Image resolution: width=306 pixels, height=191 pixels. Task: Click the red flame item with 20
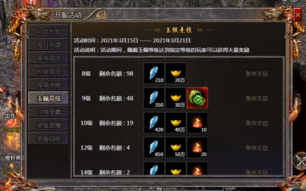click(x=197, y=147)
